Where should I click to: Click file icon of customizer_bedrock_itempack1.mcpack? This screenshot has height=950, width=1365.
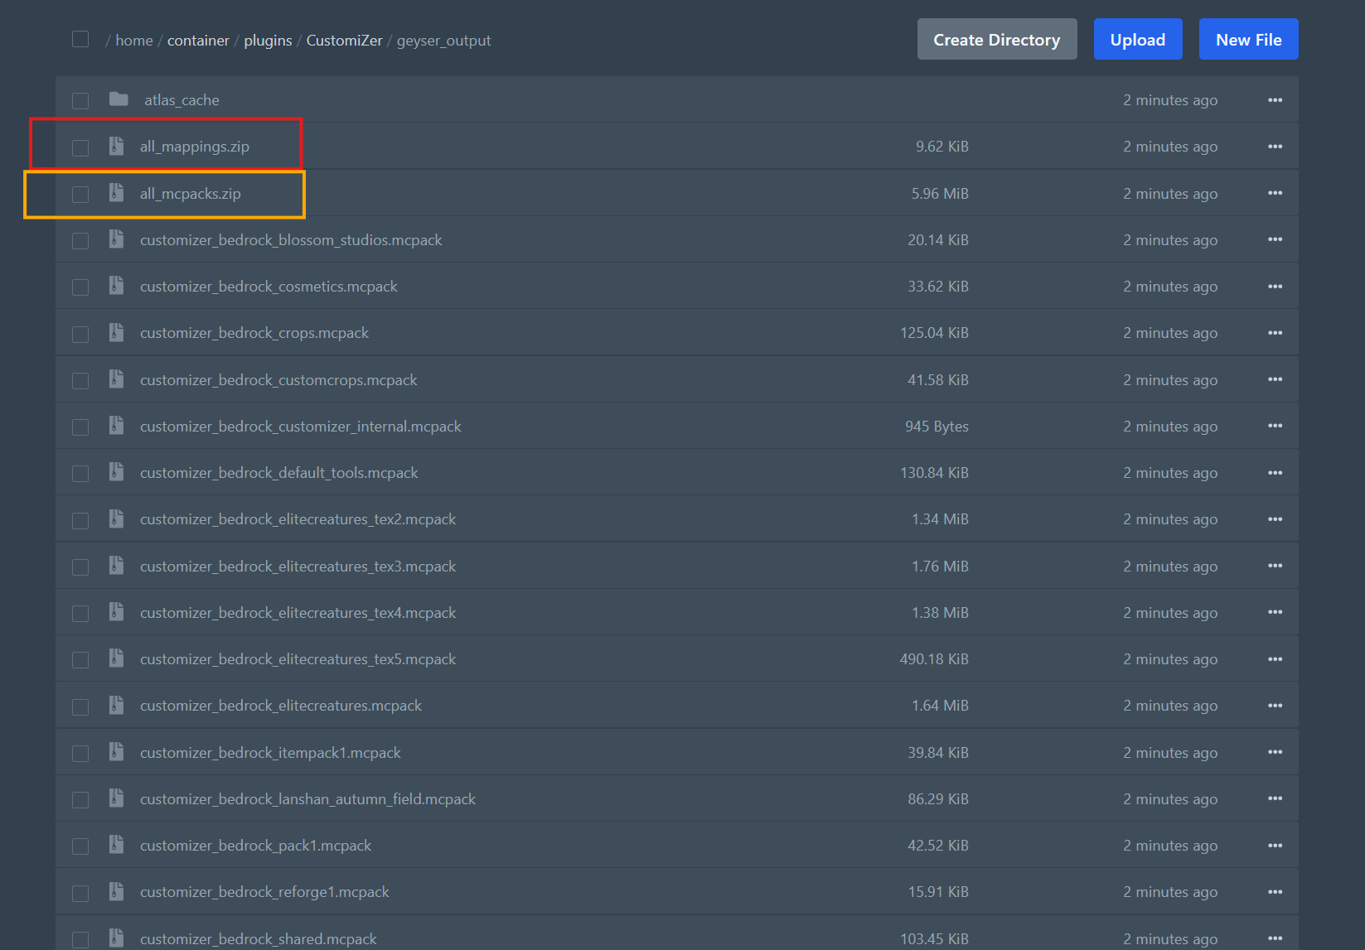(116, 752)
